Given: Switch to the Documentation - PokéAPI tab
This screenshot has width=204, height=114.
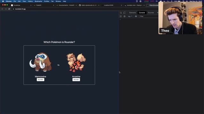Looking at the screenshot, I should [x=66, y=5].
